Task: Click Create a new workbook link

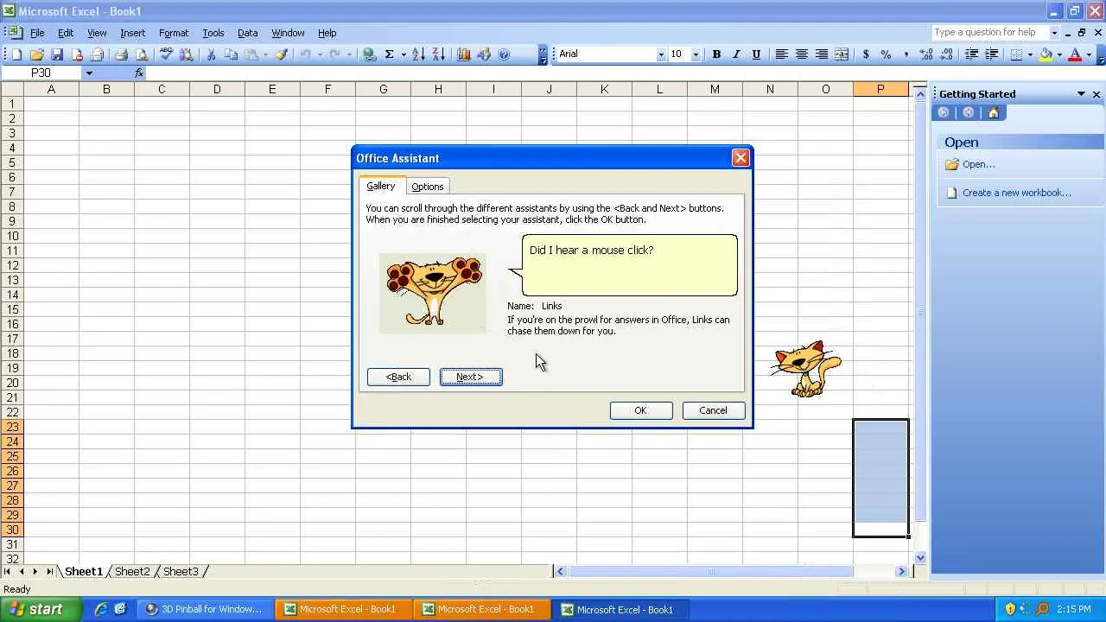Action: (x=1016, y=193)
